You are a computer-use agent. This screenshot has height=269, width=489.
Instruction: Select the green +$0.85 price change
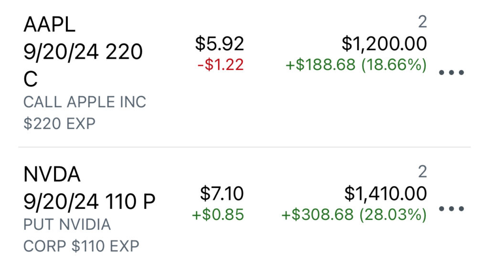[x=218, y=215]
